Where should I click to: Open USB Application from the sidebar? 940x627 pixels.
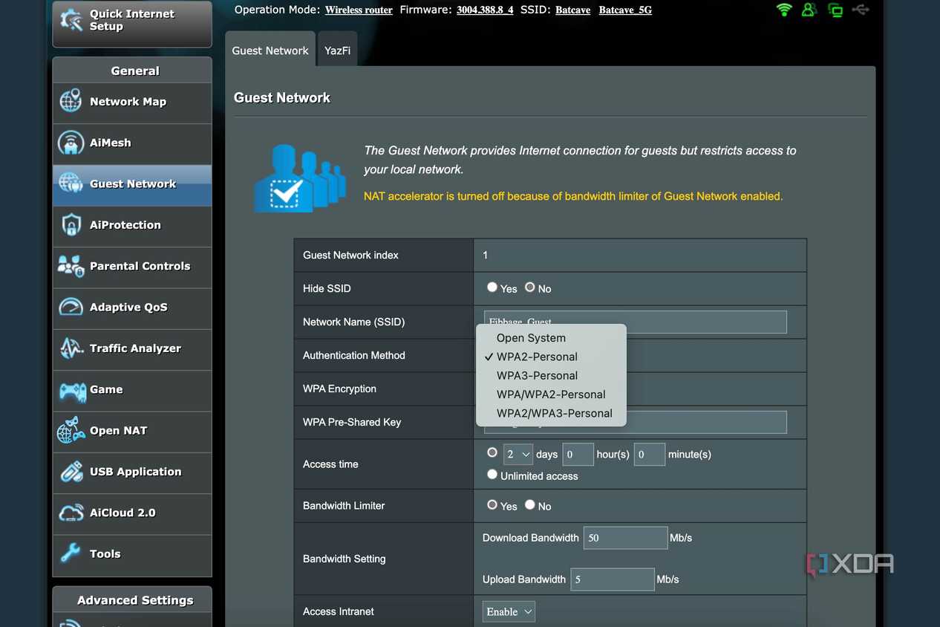pos(132,472)
